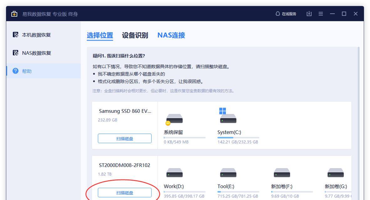Screen dimensions: 370x200
Task: Click the Work(D:) partition label
Action: [x=174, y=186]
